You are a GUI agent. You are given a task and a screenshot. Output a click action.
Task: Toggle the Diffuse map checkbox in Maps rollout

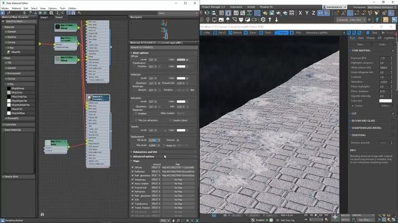pyautogui.click(x=132, y=167)
